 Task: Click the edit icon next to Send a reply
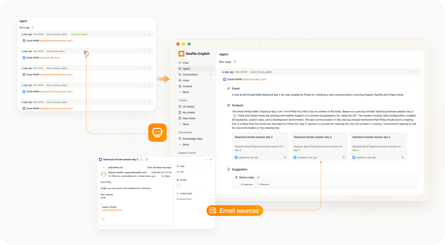pyautogui.click(x=258, y=177)
